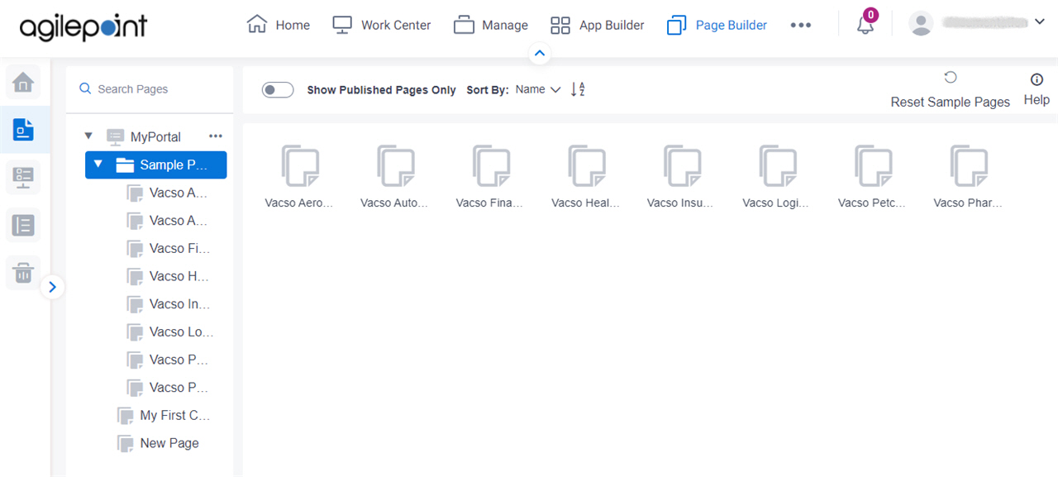Click Reset Sample Pages button
This screenshot has height=477, width=1058.
[x=951, y=90]
